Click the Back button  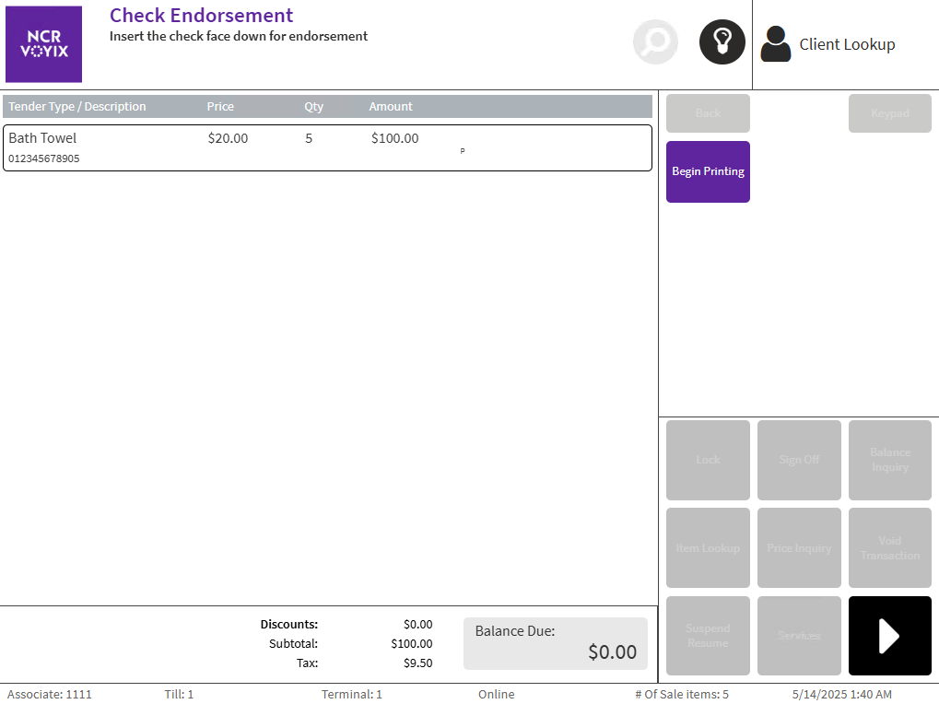coord(708,113)
